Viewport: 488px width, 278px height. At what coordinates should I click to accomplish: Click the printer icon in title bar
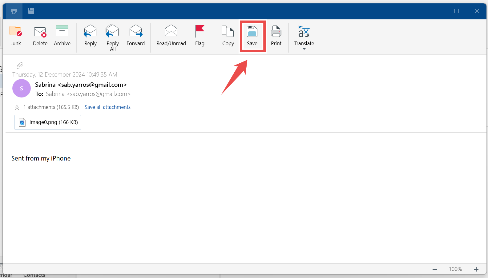(14, 11)
